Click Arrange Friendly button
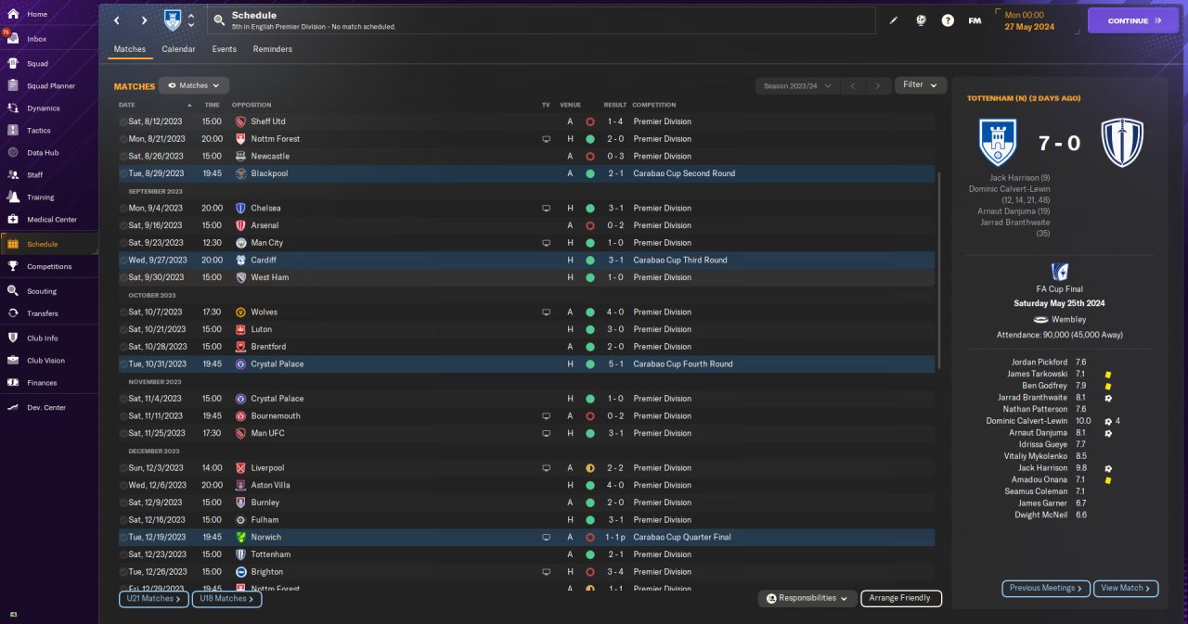 pos(901,598)
